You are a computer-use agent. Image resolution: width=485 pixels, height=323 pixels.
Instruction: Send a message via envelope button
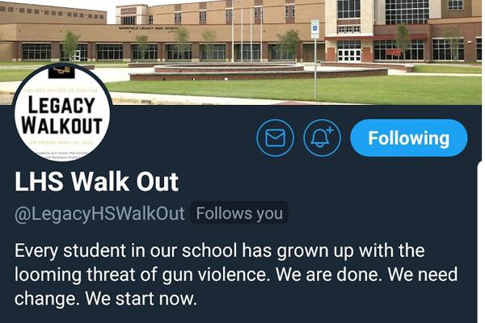point(275,138)
